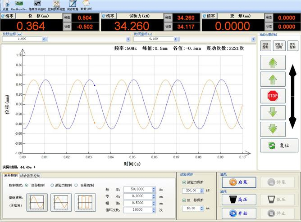The height and width of the screenshot is (222, 301).
Task: Open 控制参数调整 control parameter adjustment
Action: (x=56, y=5)
